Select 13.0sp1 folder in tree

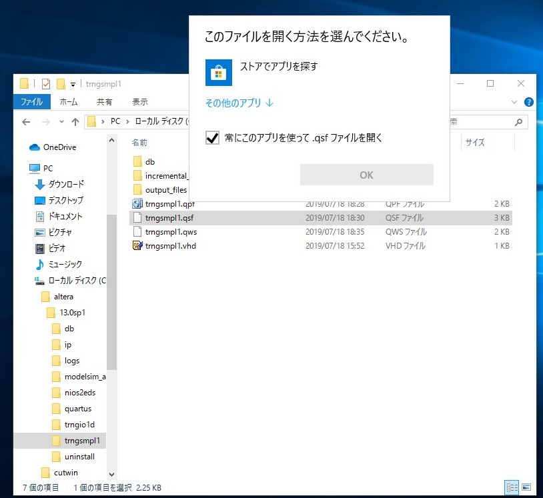pyautogui.click(x=66, y=313)
